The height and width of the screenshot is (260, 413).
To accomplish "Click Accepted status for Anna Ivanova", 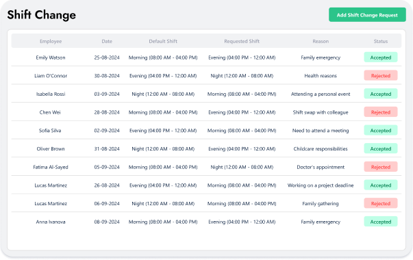I will coord(381,222).
